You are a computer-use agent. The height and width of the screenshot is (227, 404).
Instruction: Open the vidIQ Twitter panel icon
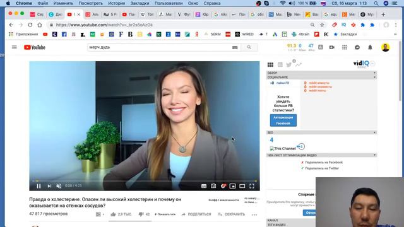[289, 64]
